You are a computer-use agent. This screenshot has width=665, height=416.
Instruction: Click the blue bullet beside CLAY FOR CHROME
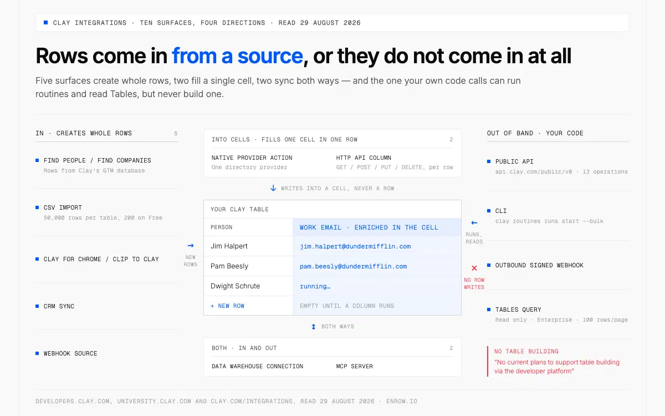37,258
